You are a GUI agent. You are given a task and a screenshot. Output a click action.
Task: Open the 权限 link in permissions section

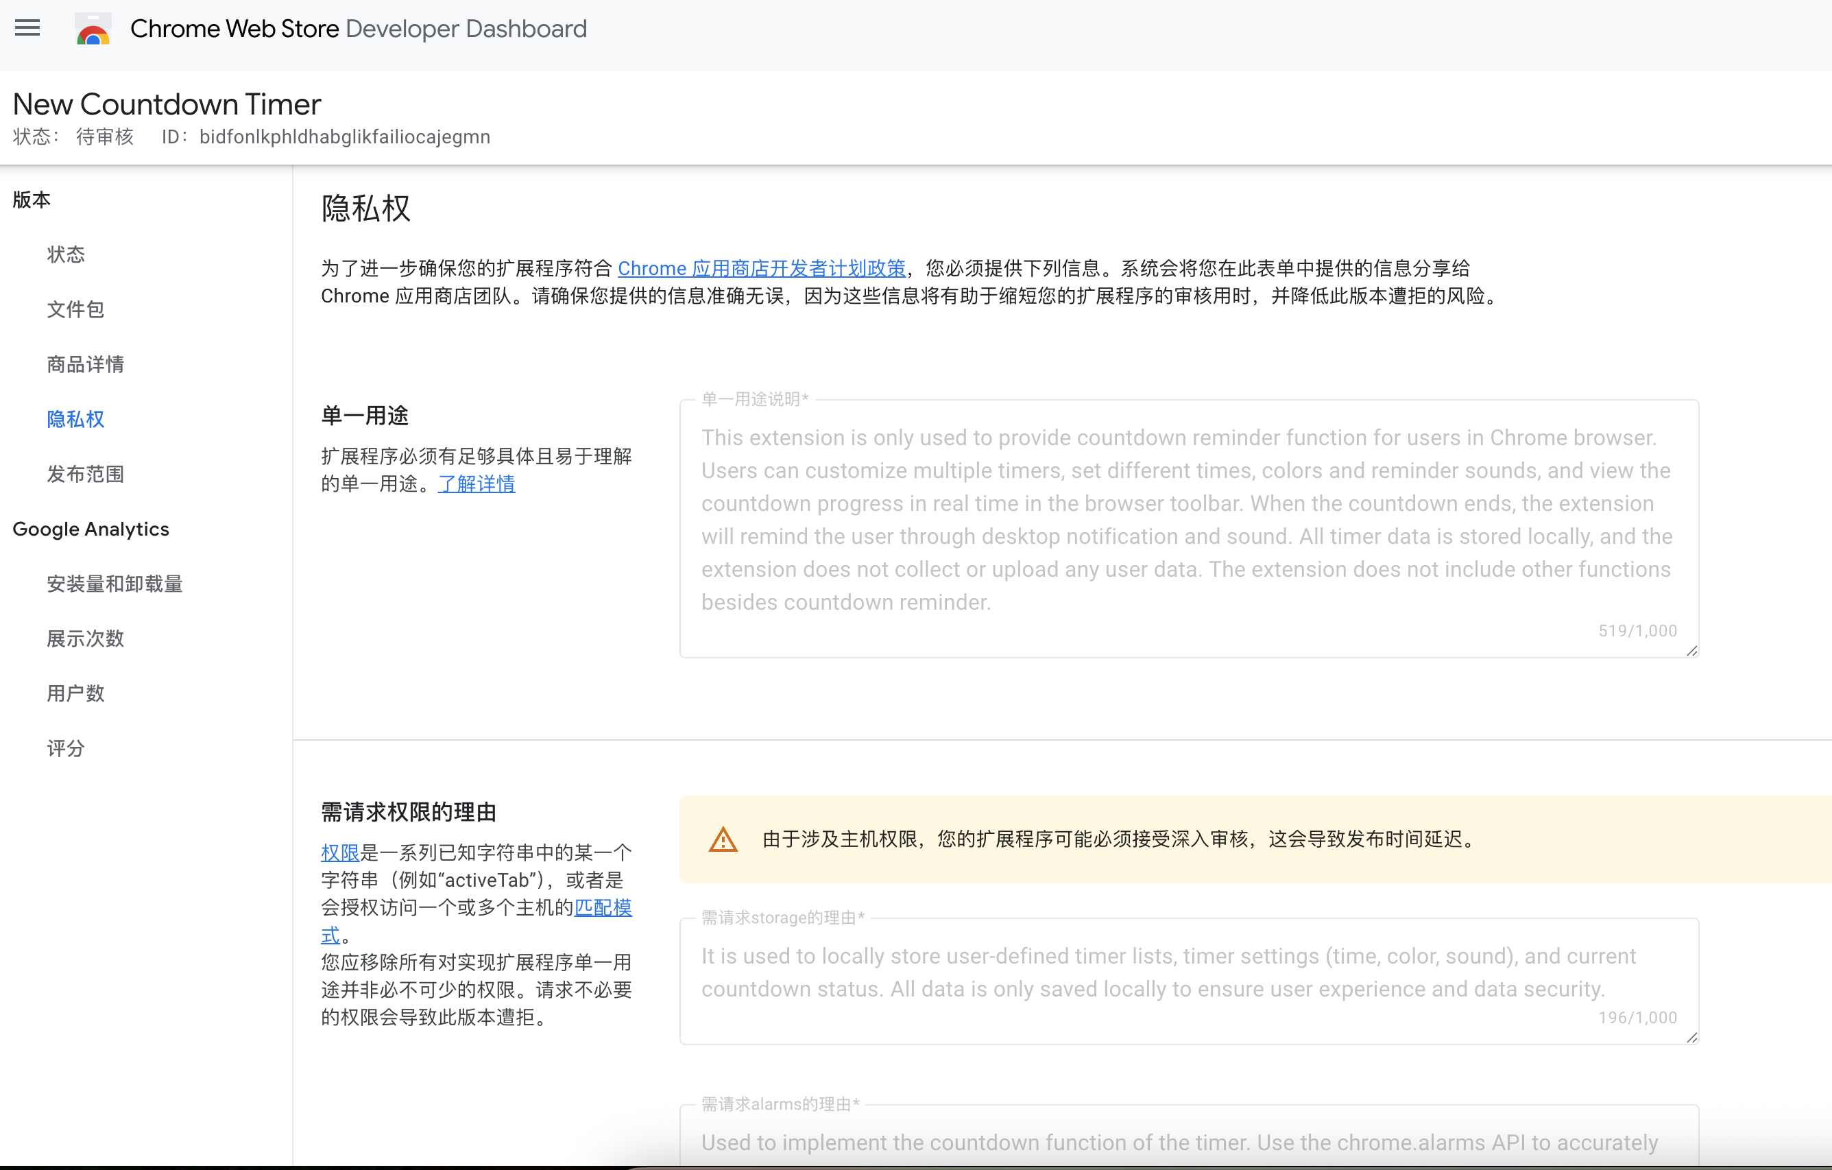pos(340,852)
